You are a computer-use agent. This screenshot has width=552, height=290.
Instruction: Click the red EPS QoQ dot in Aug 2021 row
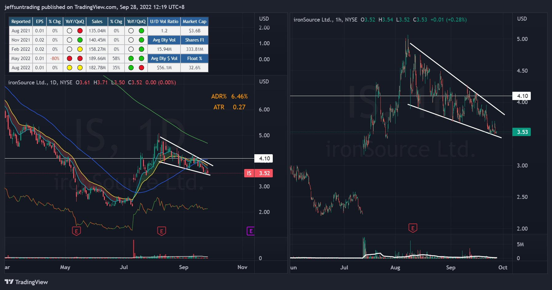tap(80, 31)
